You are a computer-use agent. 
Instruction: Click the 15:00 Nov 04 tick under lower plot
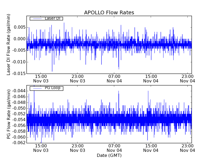pyautogui.click(x=151, y=148)
